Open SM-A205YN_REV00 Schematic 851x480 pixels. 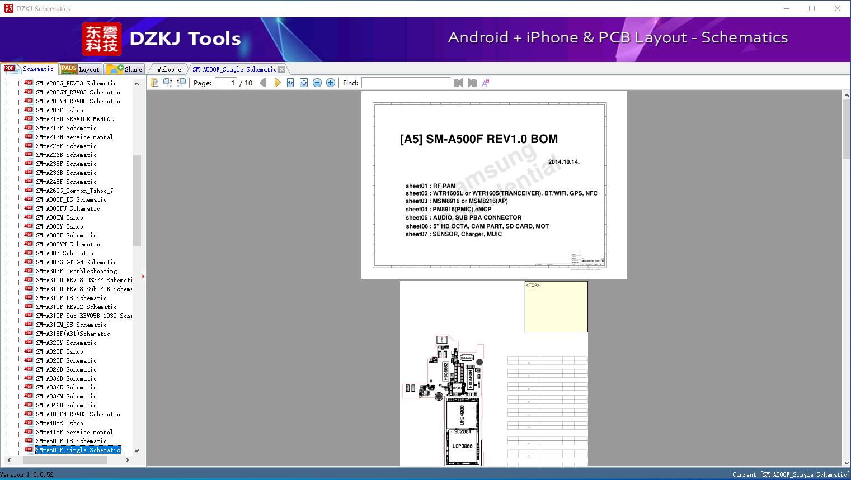click(78, 101)
